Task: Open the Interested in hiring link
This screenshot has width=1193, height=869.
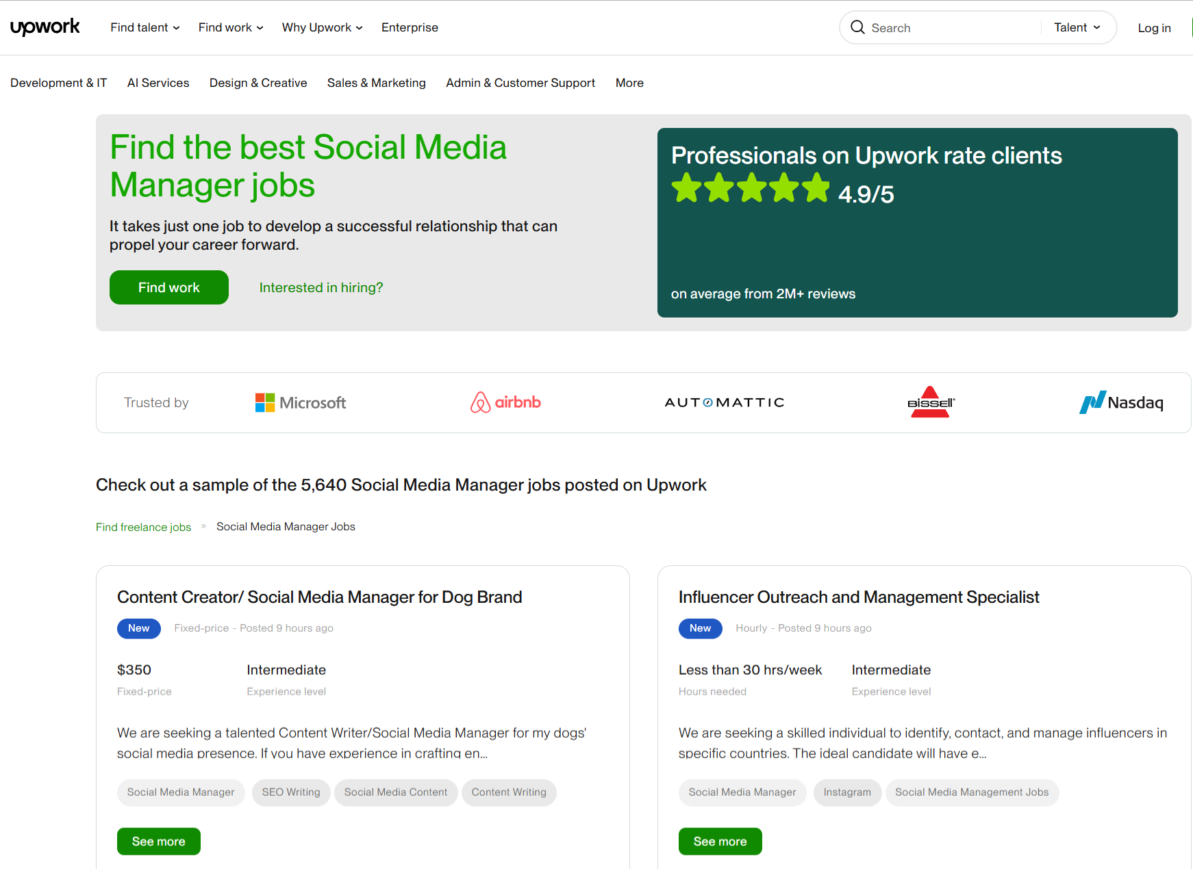Action: coord(321,287)
